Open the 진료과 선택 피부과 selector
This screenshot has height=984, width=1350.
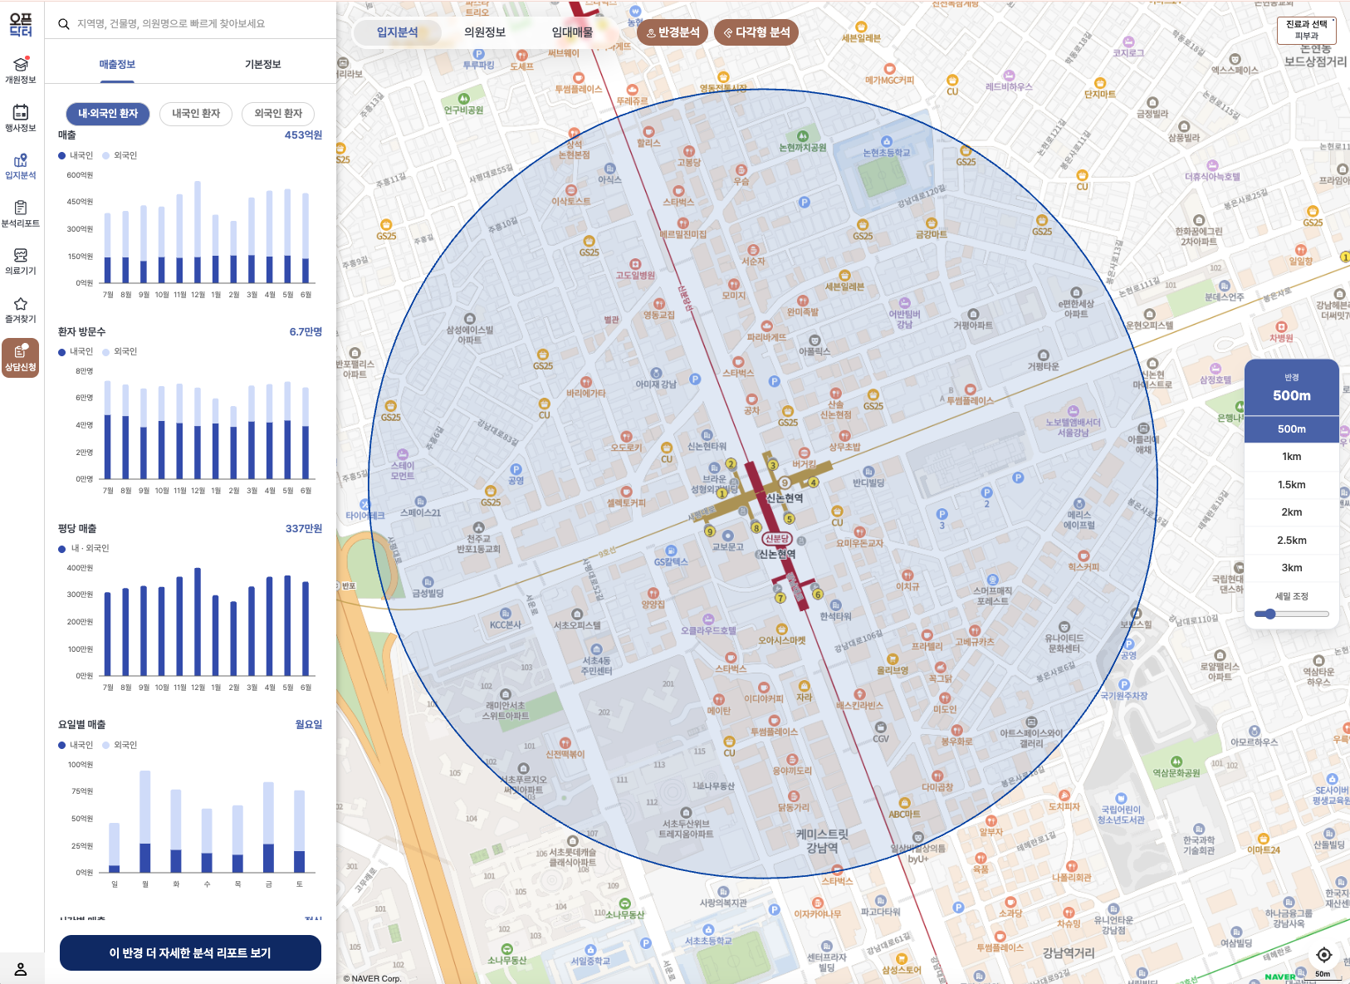pos(1307,30)
